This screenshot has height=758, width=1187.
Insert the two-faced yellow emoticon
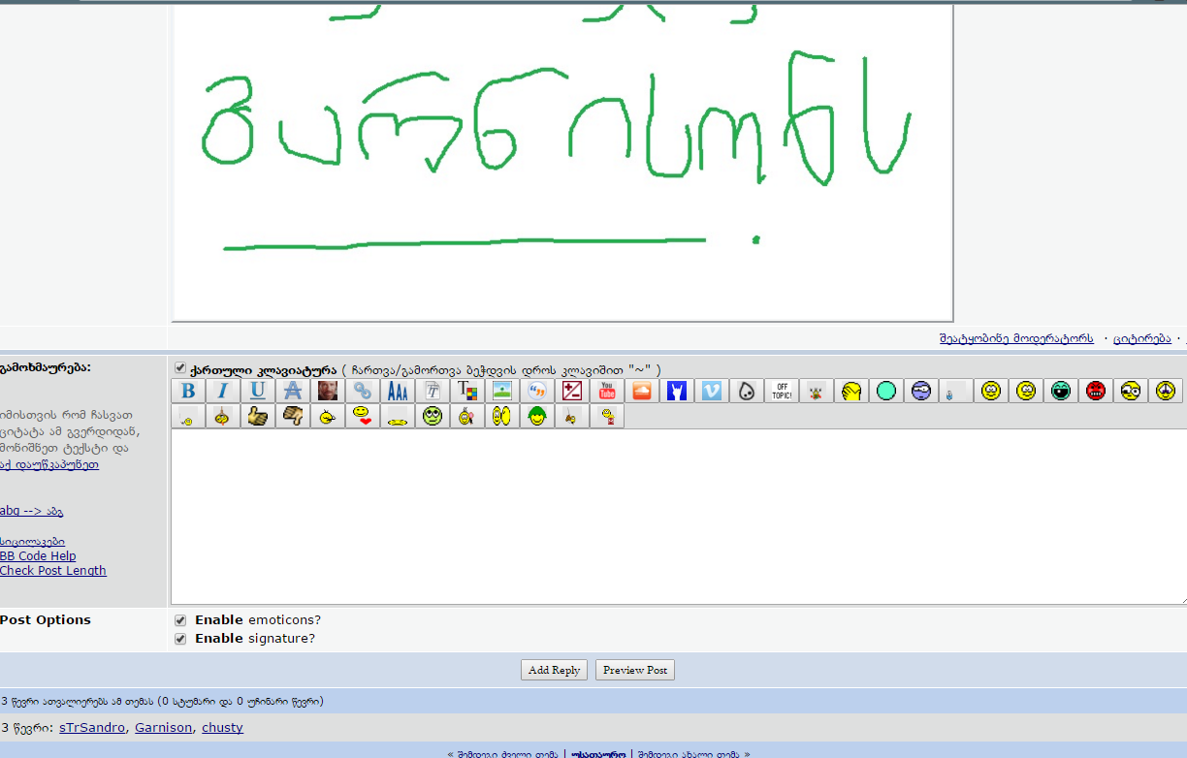click(x=502, y=417)
